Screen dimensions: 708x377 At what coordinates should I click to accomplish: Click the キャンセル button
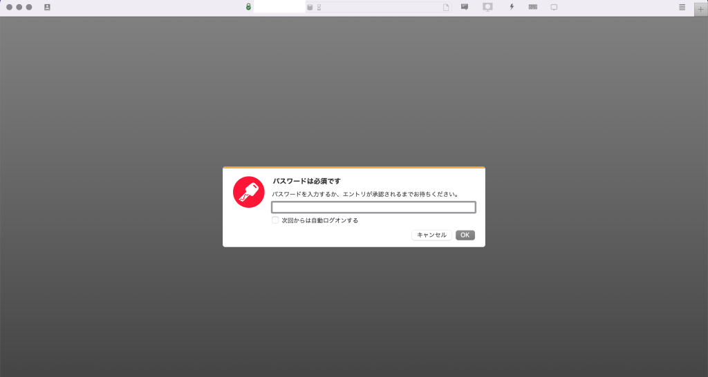point(431,235)
